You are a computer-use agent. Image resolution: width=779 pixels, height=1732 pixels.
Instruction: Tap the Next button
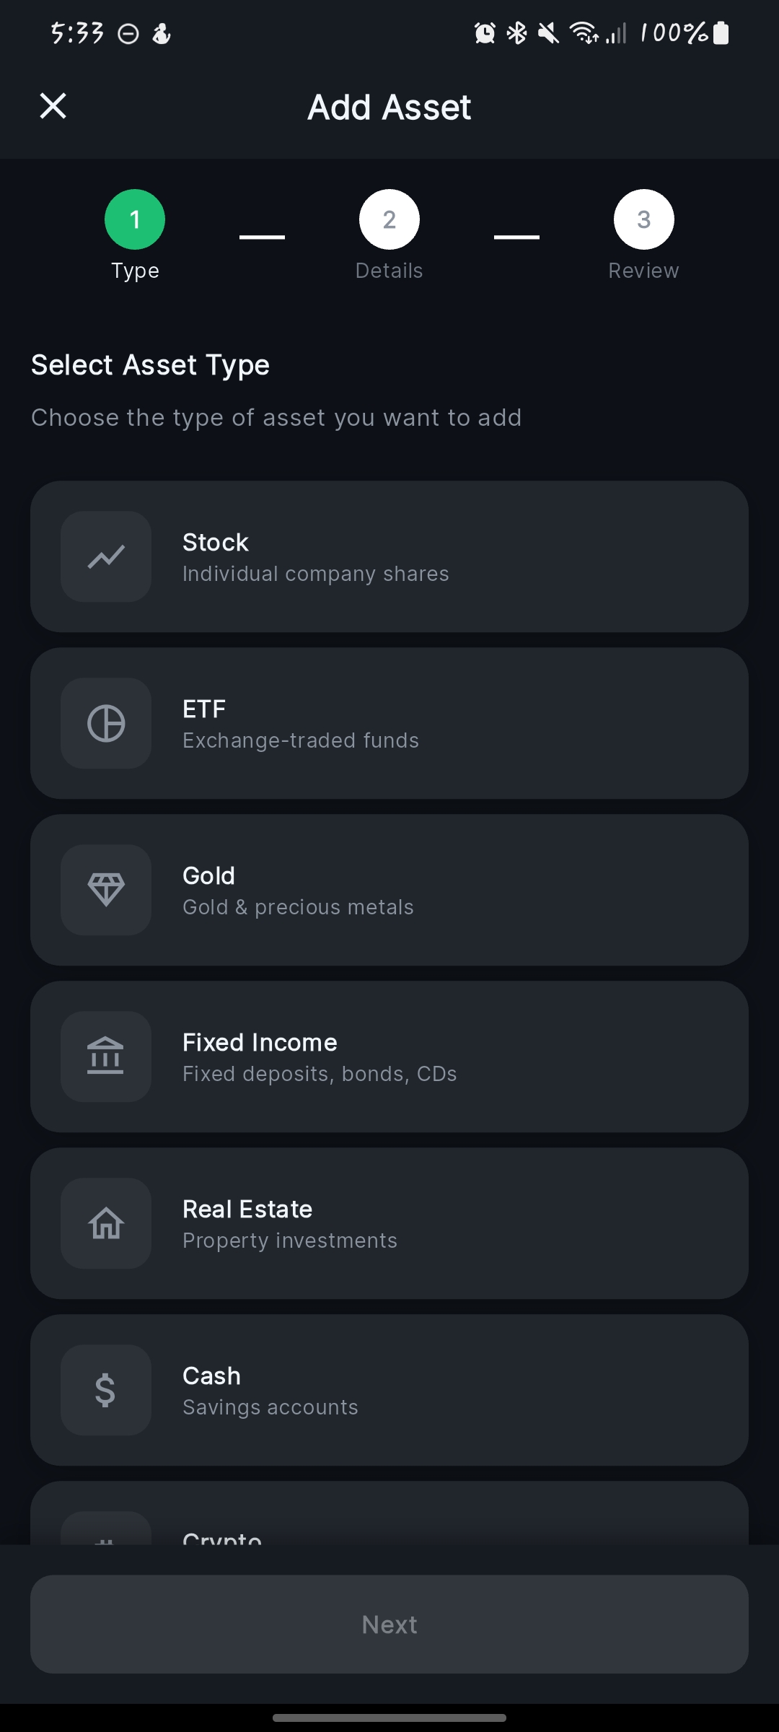tap(389, 1624)
